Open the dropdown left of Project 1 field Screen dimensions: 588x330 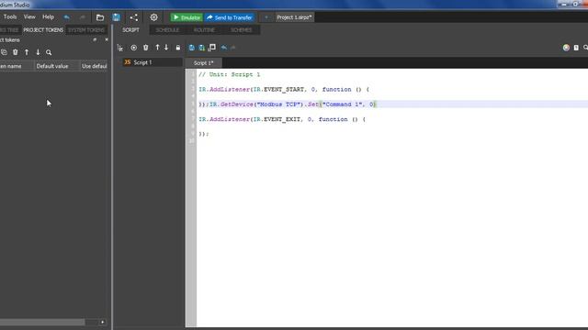[266, 17]
